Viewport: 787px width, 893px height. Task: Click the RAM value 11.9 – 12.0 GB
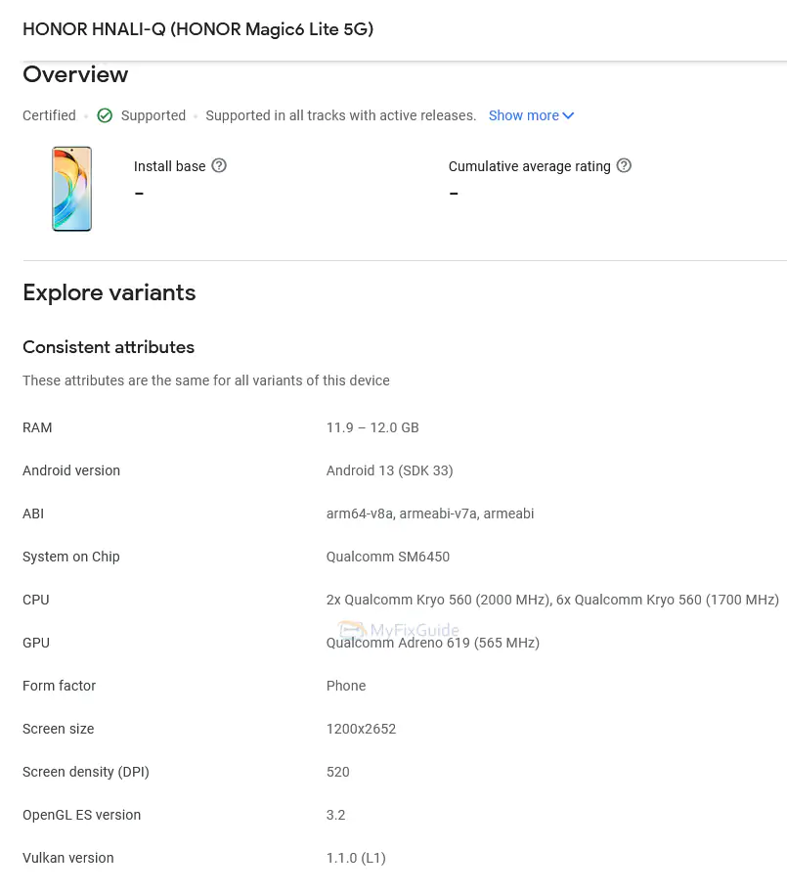pos(372,427)
